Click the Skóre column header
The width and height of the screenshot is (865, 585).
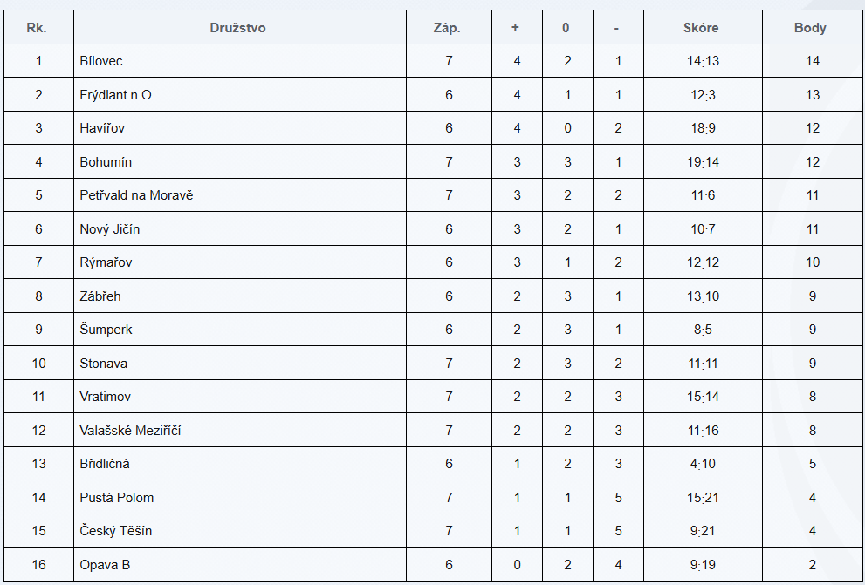[x=701, y=28]
